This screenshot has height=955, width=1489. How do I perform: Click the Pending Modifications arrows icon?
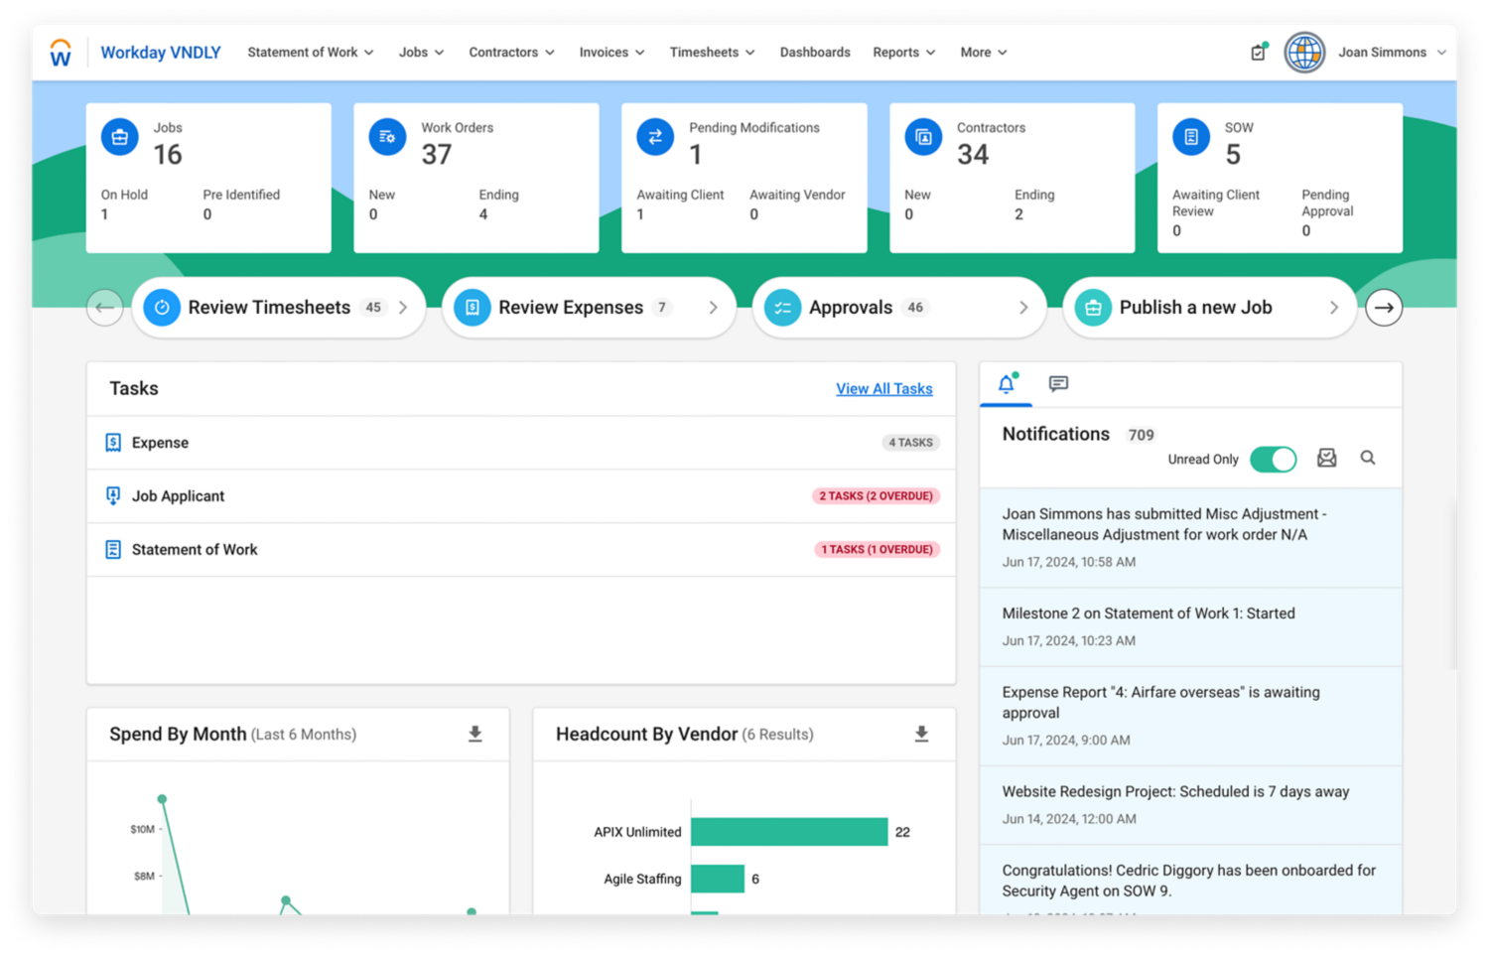pos(655,137)
